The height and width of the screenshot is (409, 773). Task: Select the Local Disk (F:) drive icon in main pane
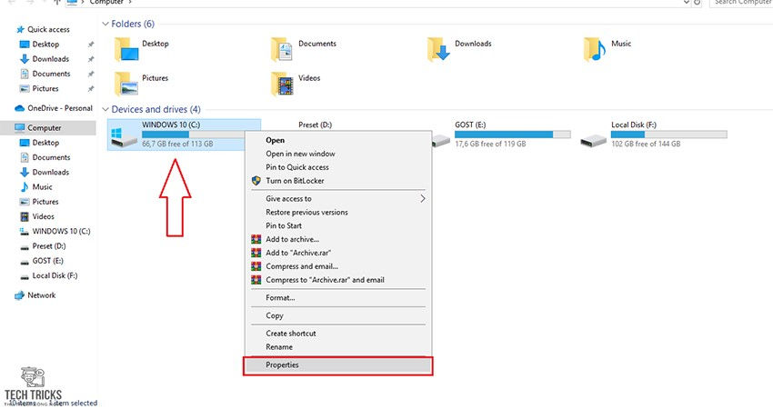tap(594, 141)
